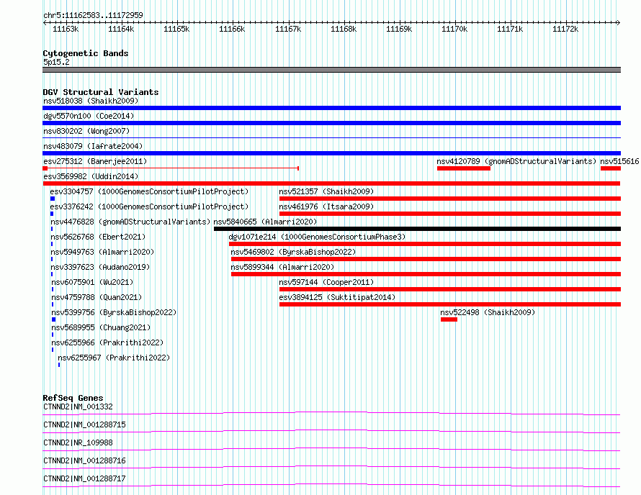This screenshot has height=495, width=641.
Task: Click nsv5689955 (Chuang2021) label
Action: pos(101,327)
